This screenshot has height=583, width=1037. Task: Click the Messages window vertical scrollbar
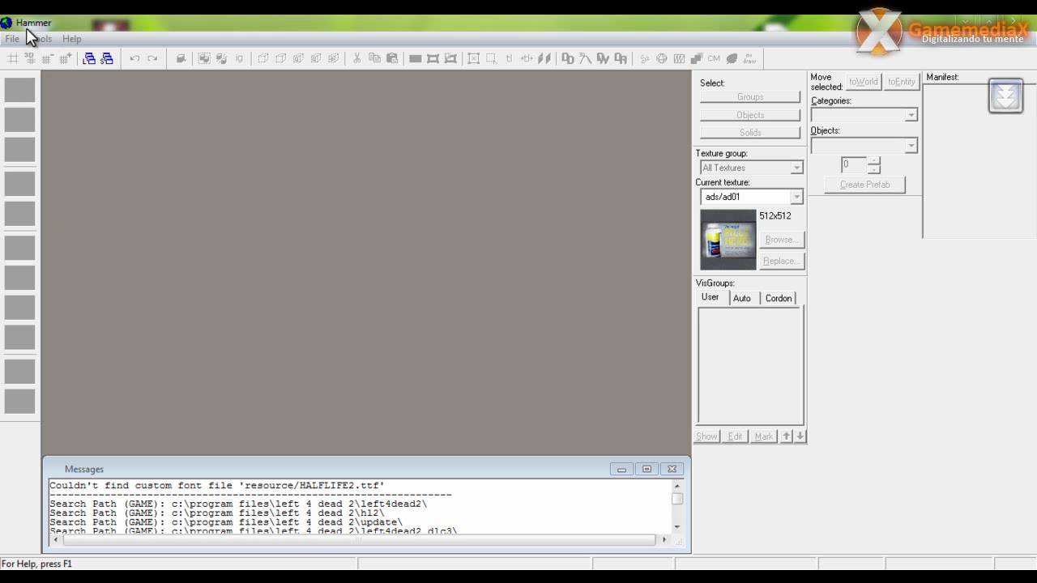[x=677, y=507]
